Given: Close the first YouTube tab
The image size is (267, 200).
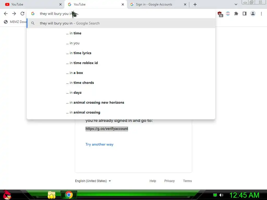Looking at the screenshot, I should tap(60, 4).
